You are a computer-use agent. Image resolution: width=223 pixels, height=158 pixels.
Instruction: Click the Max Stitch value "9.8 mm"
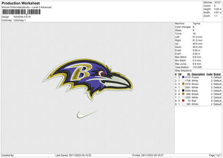[x=197, y=57]
